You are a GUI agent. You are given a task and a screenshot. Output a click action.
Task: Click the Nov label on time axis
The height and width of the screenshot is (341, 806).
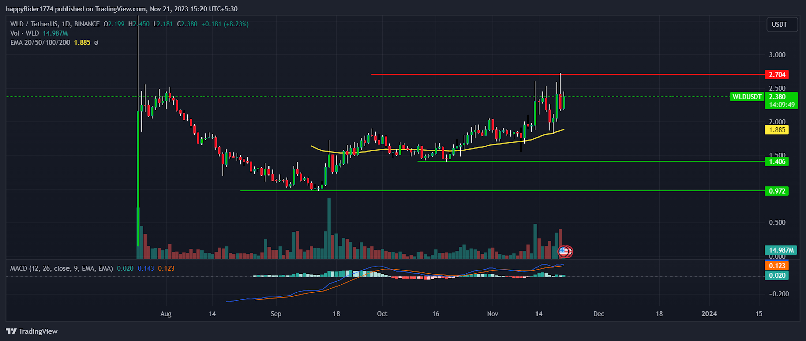(x=493, y=314)
